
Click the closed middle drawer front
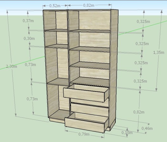click(x=90, y=110)
